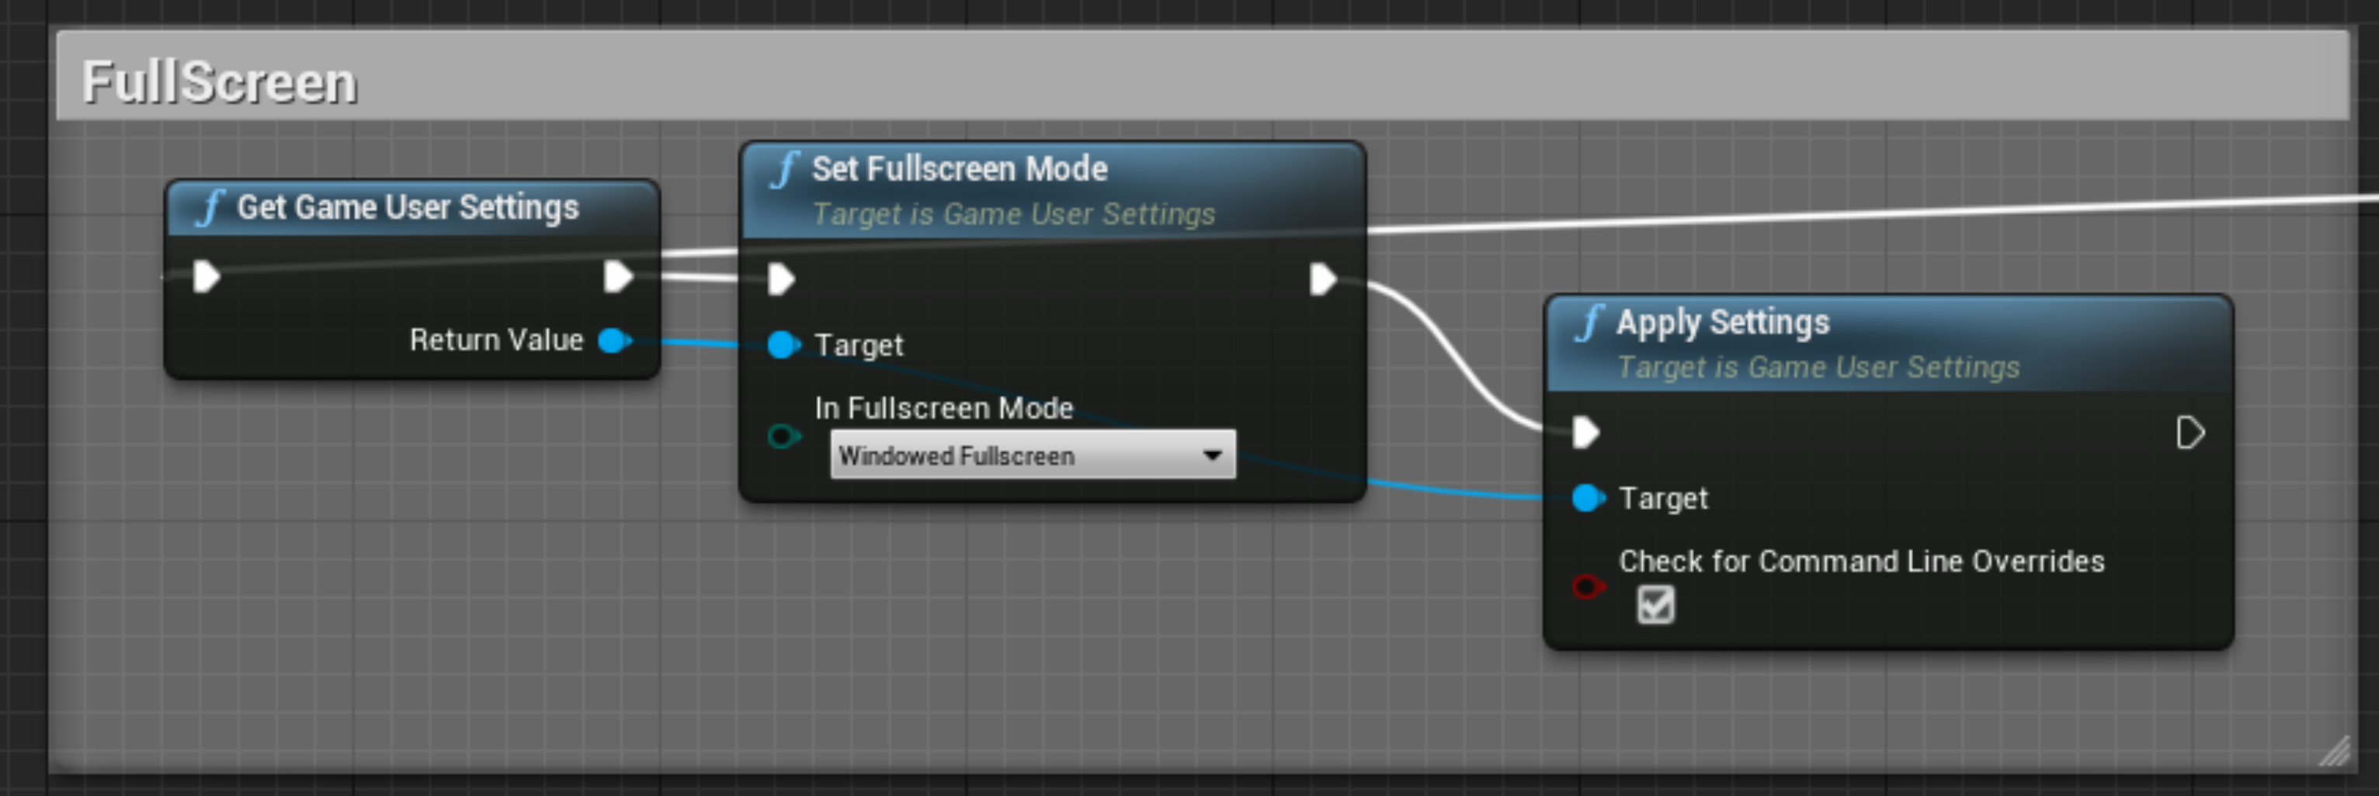
Task: Select the Set Fullscreen Mode node header
Action: (1053, 191)
